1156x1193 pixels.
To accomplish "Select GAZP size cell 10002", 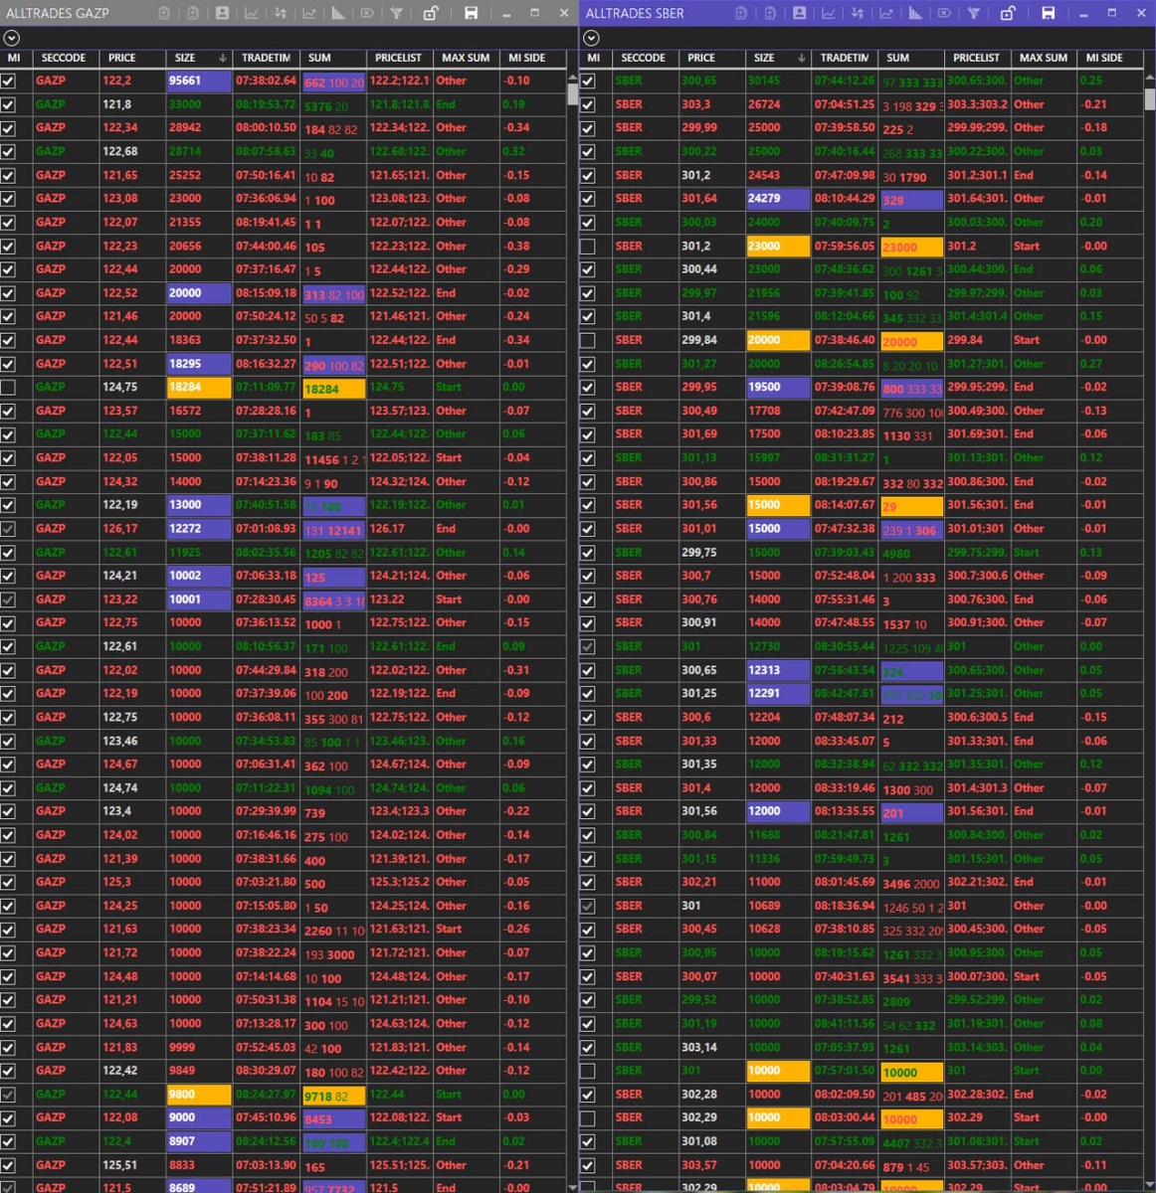I will [x=199, y=576].
